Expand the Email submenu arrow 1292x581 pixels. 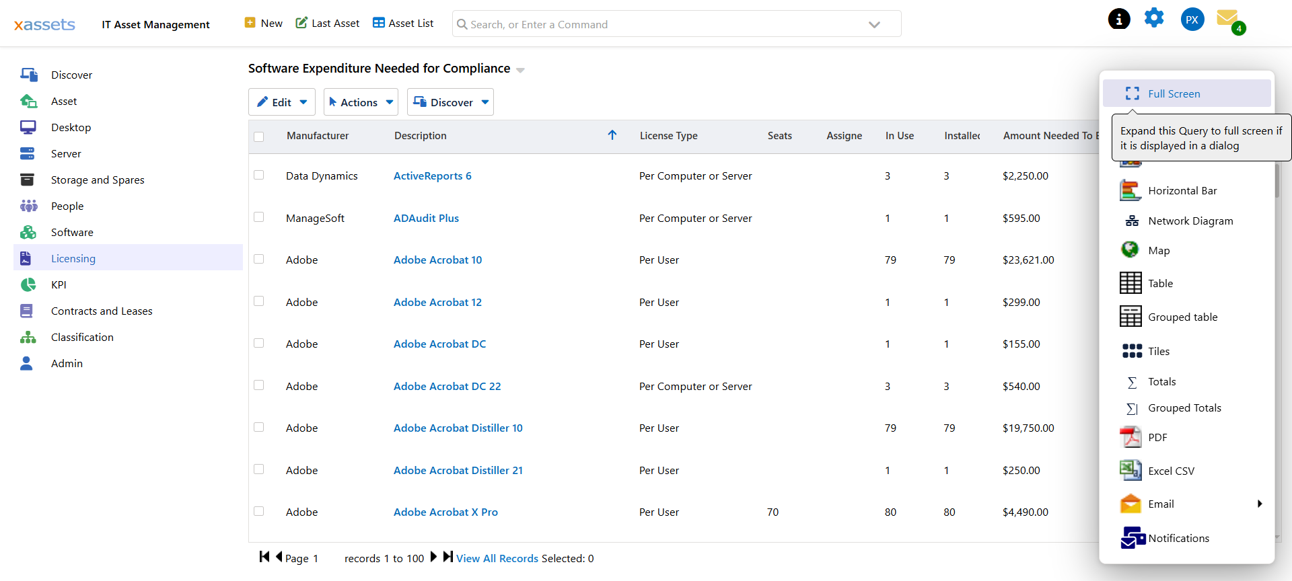point(1260,504)
